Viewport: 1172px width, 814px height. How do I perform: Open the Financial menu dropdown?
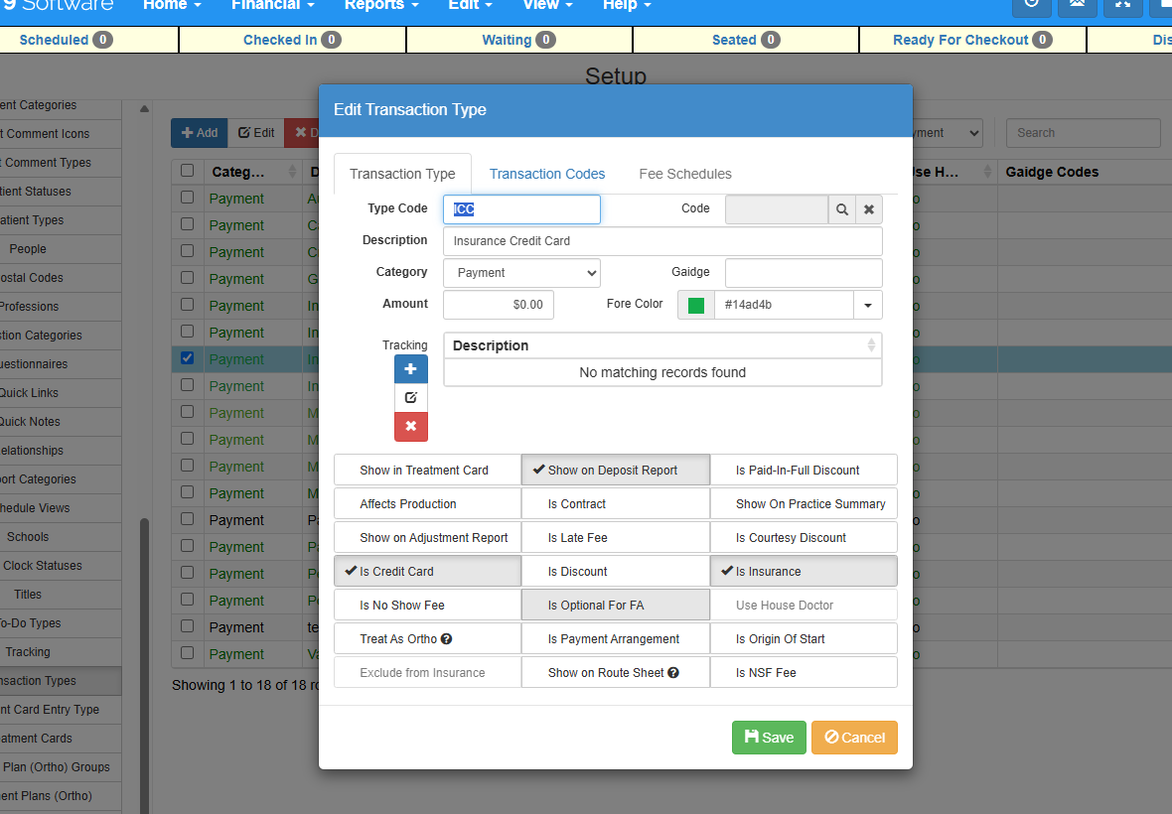pos(273,5)
